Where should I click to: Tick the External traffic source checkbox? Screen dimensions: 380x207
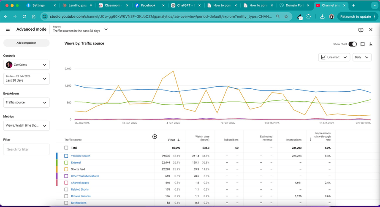click(x=66, y=162)
